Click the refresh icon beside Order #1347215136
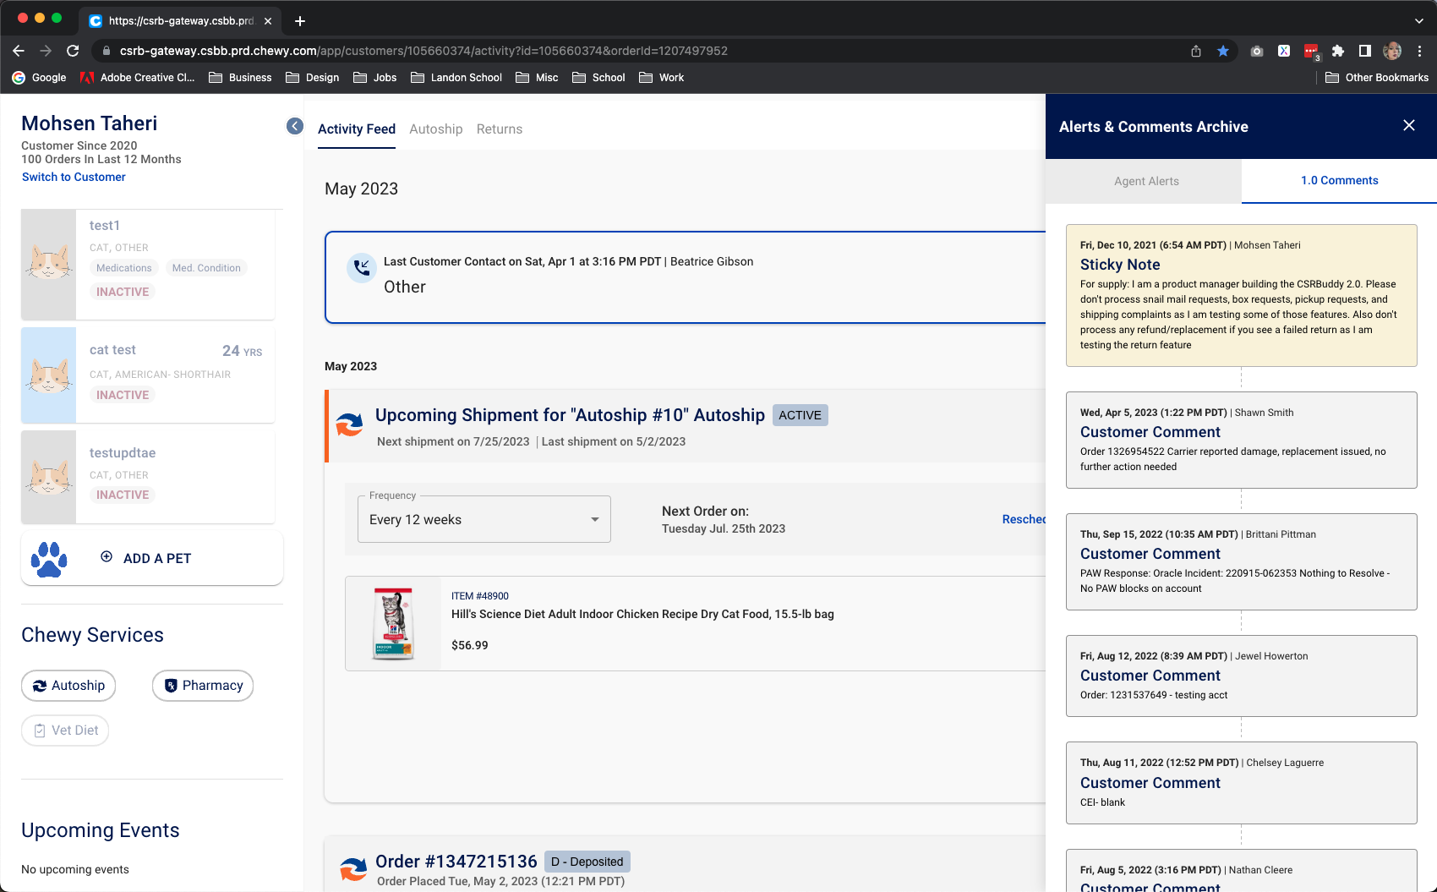 (x=352, y=870)
